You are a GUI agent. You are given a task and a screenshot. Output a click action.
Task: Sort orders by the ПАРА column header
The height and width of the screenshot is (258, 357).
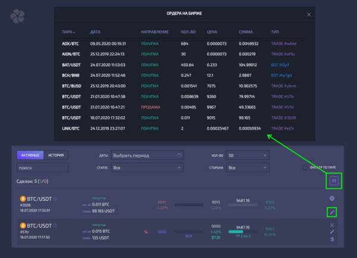point(67,31)
